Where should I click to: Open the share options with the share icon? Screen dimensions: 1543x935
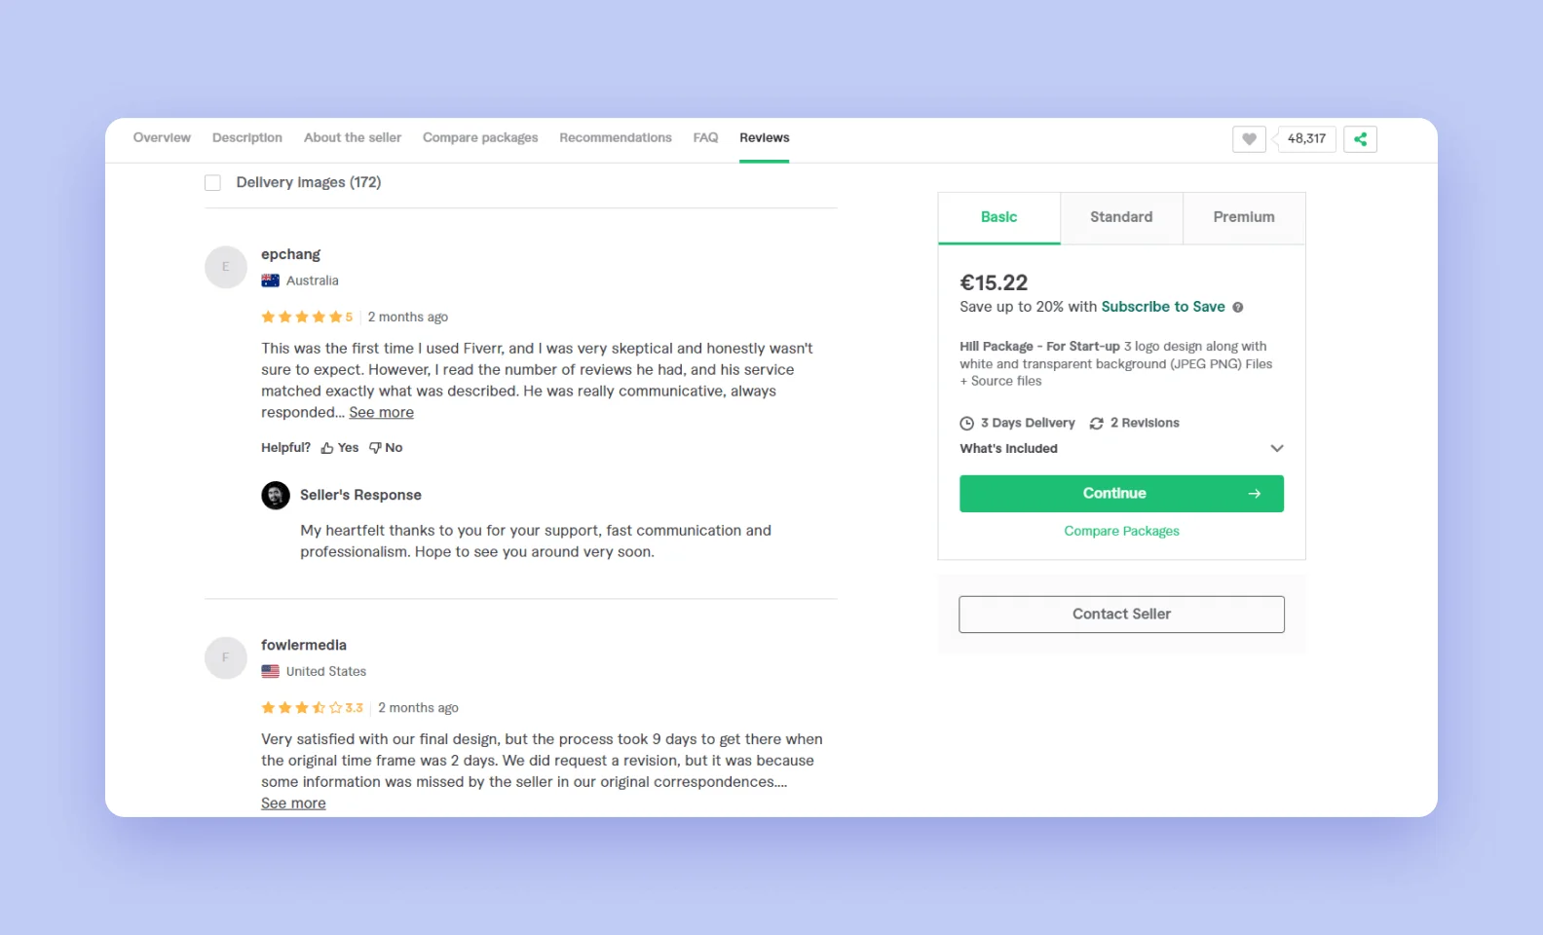tap(1360, 138)
